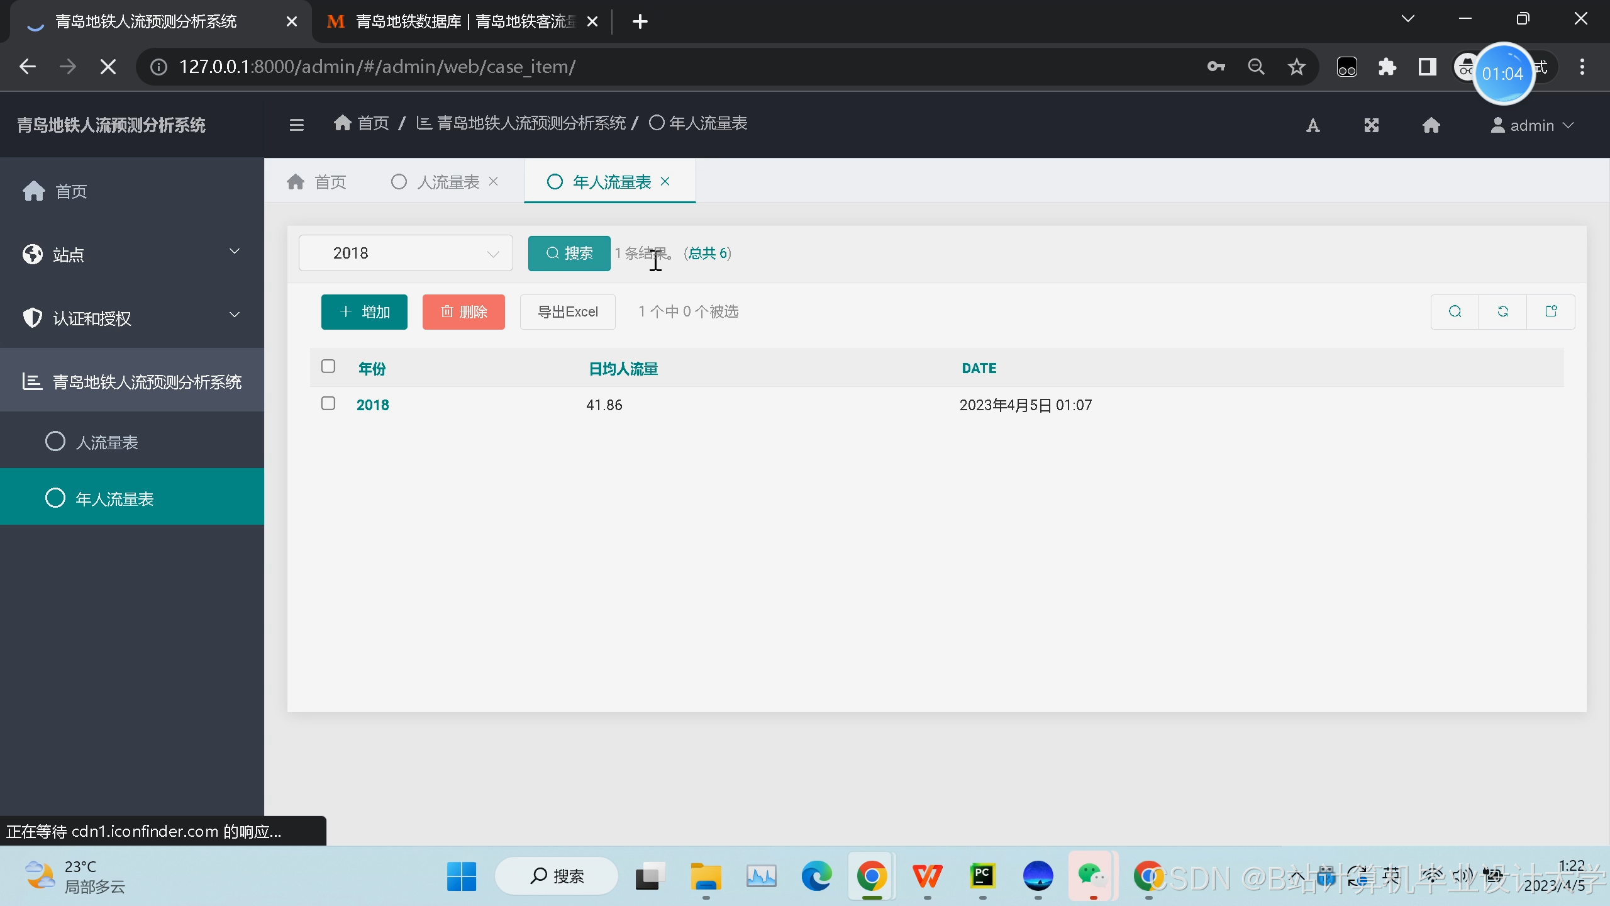Click the zoom magnifier icon in address bar

pos(1257,67)
